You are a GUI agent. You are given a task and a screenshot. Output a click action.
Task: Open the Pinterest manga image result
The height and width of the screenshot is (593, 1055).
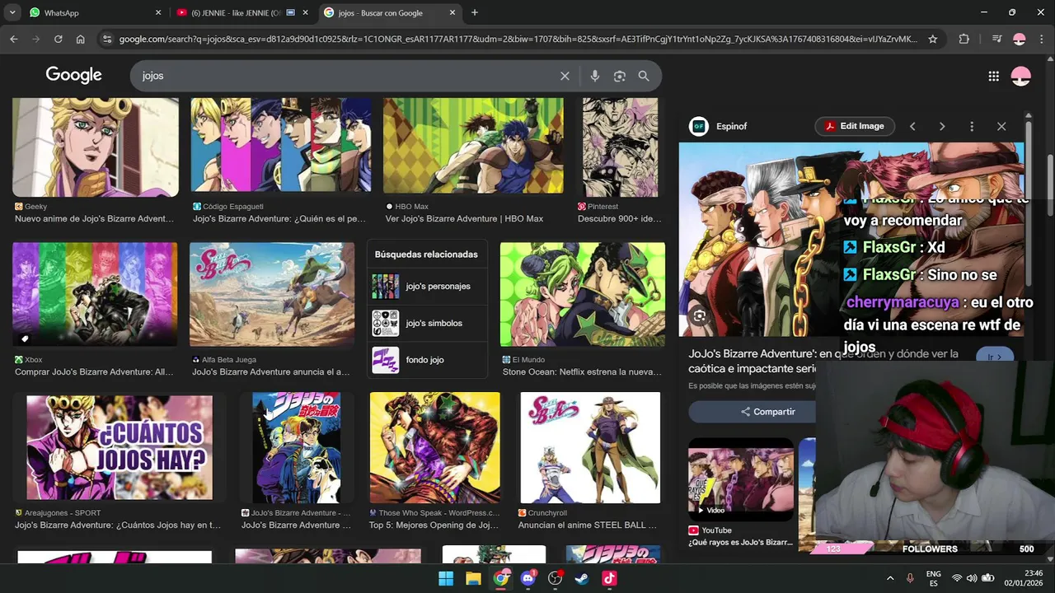tap(621, 147)
